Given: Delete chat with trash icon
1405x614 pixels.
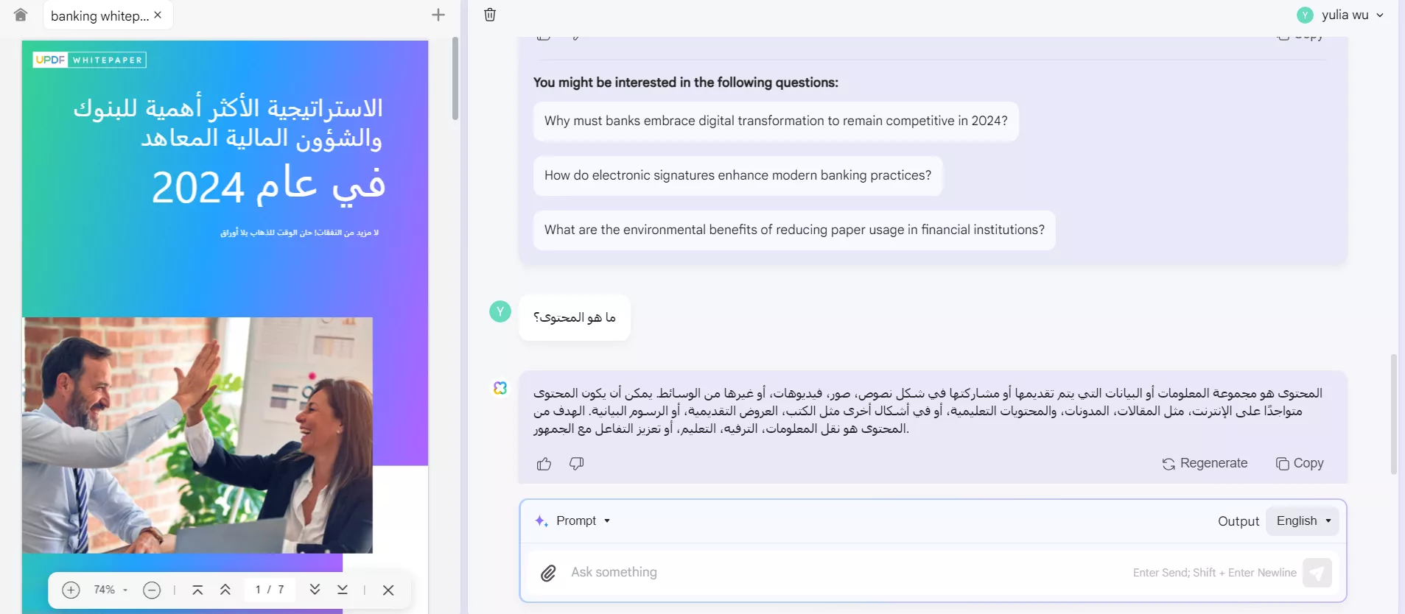Looking at the screenshot, I should tap(490, 15).
